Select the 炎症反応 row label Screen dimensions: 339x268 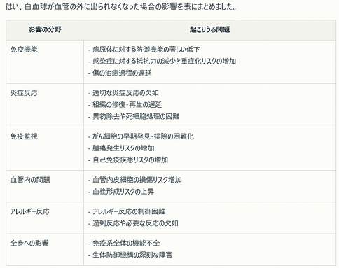[x=24, y=93]
